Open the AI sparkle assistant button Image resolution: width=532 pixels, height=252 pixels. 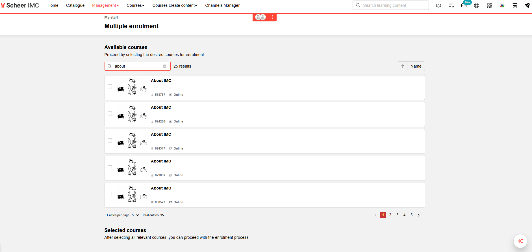click(520, 241)
